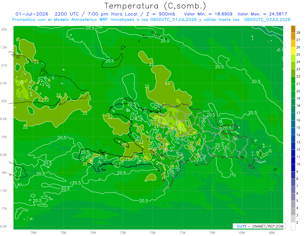Click the legend value "10"
Image resolution: width=305 pixels, height=236 pixels.
pyautogui.click(x=298, y=164)
